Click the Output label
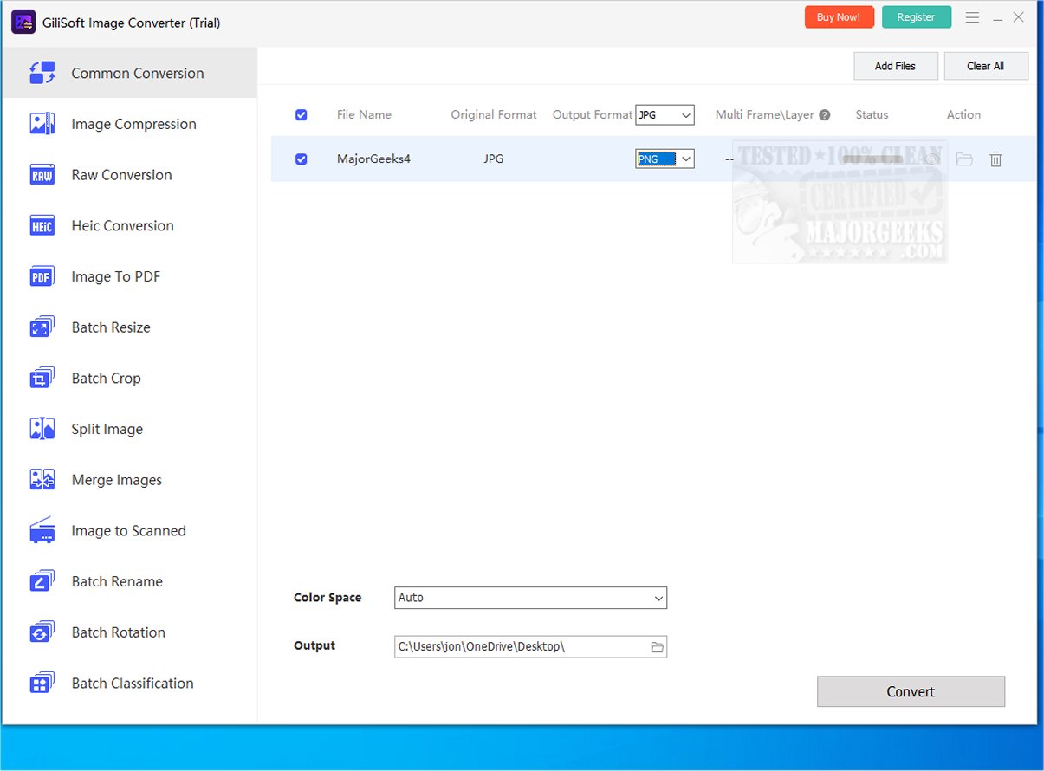This screenshot has width=1044, height=771. click(x=314, y=646)
